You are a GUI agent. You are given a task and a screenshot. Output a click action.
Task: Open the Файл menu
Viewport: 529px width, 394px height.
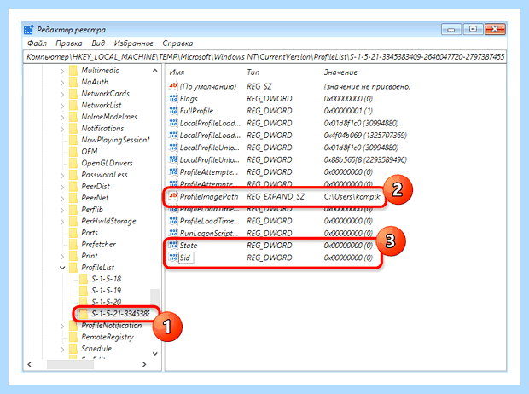37,43
